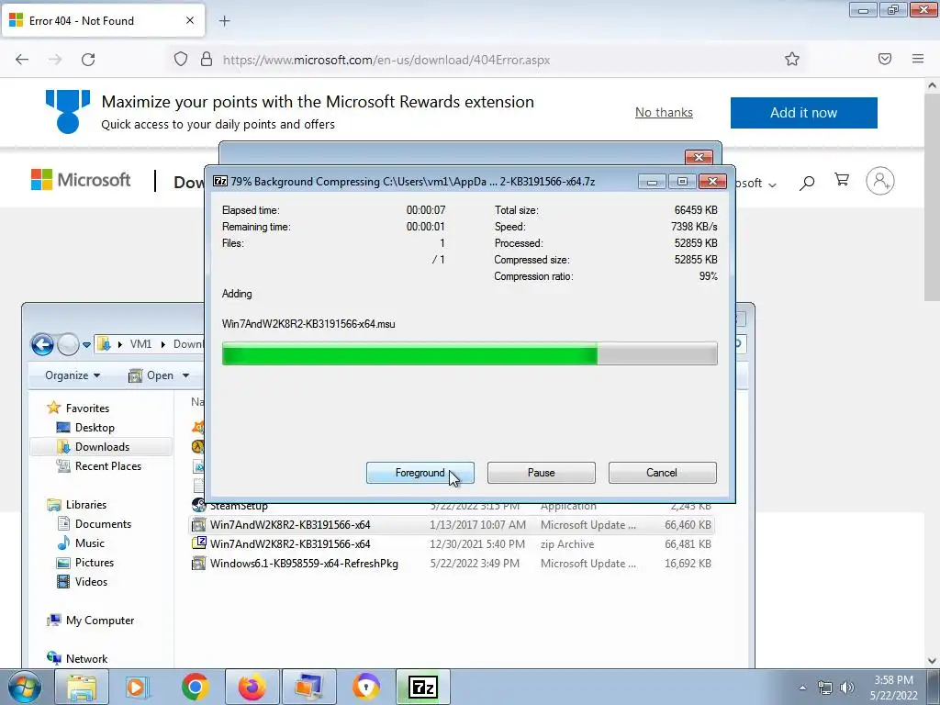
Task: Bring compression to Foreground priority
Action: coord(420,473)
